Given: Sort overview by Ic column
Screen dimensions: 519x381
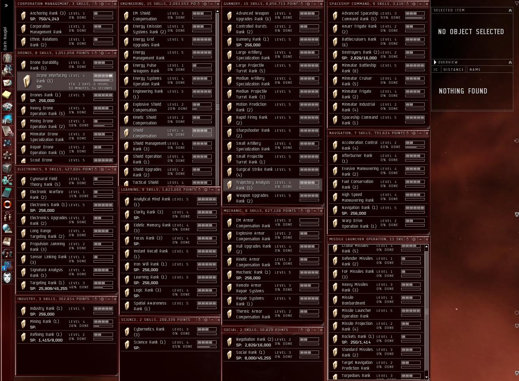Looking at the screenshot, I should coord(436,70).
